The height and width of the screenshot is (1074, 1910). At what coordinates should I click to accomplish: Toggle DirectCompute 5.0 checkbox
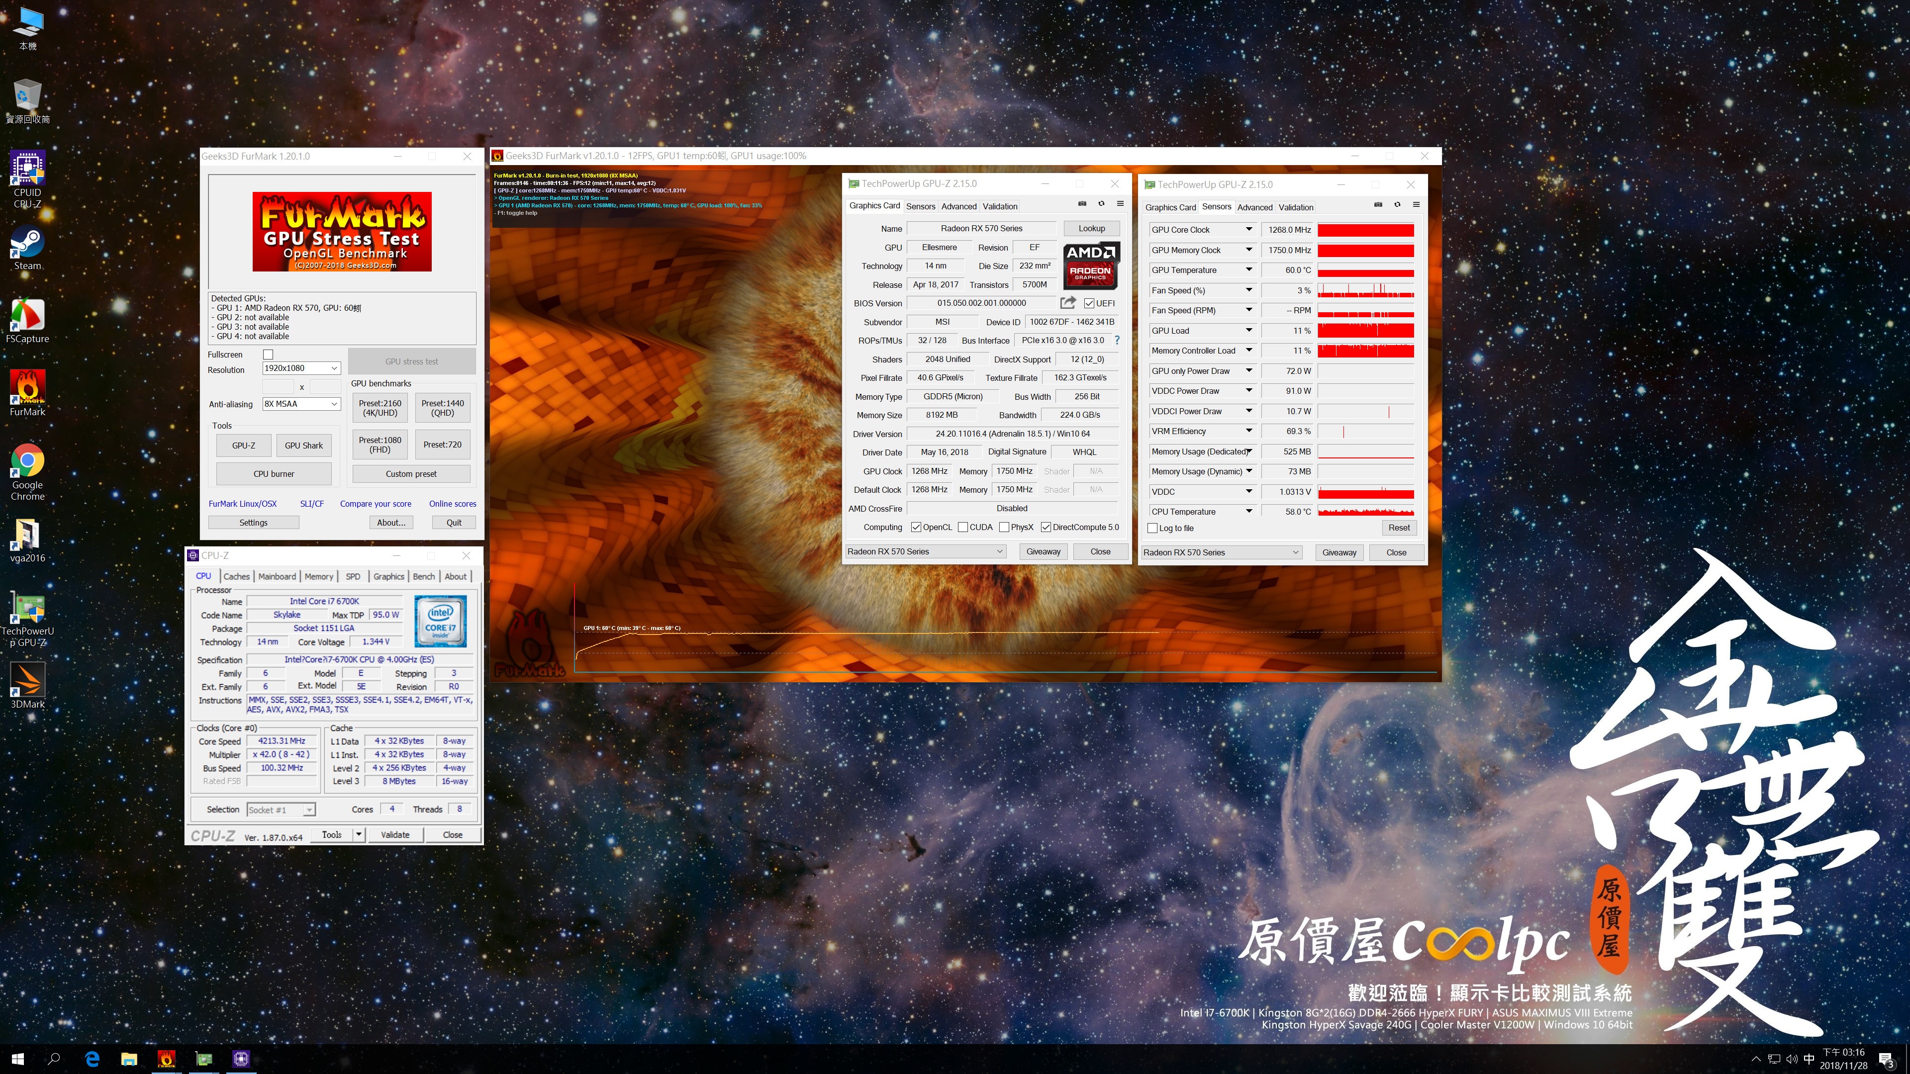pyautogui.click(x=1046, y=527)
